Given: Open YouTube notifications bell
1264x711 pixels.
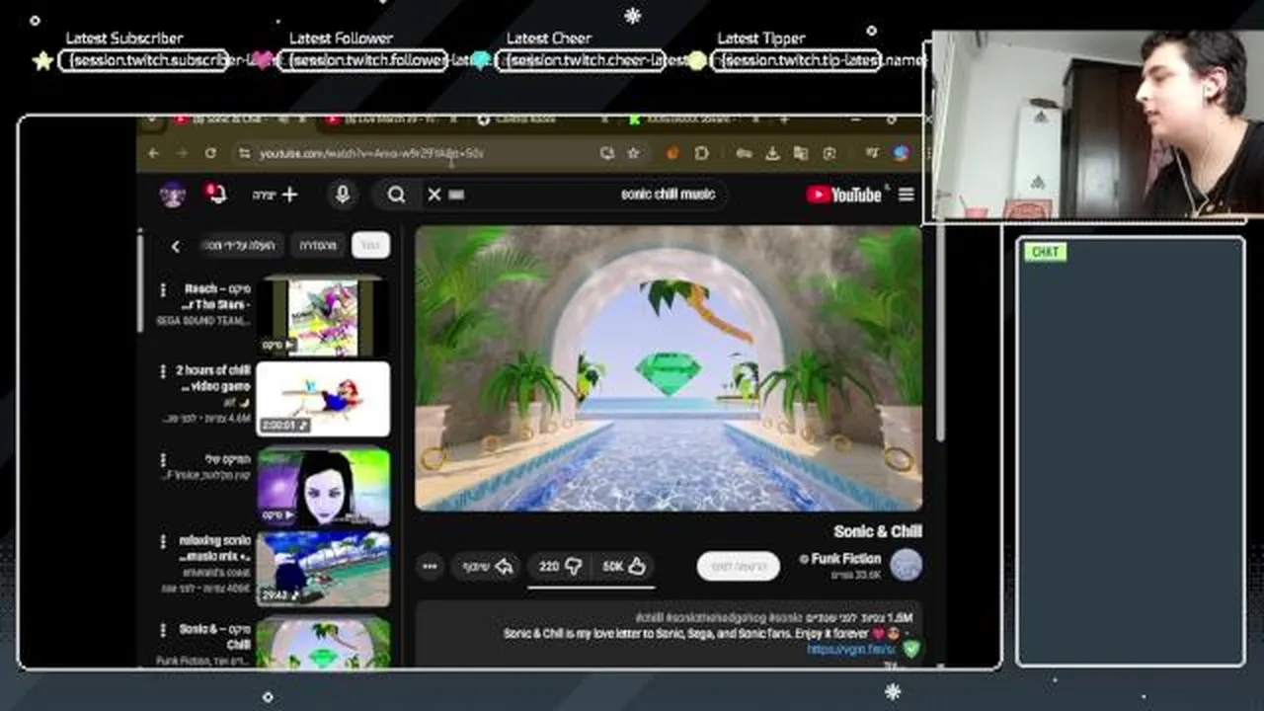Looking at the screenshot, I should point(215,193).
